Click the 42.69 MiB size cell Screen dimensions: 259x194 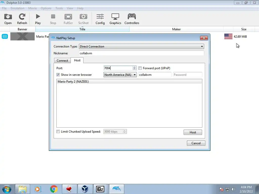pos(240,36)
